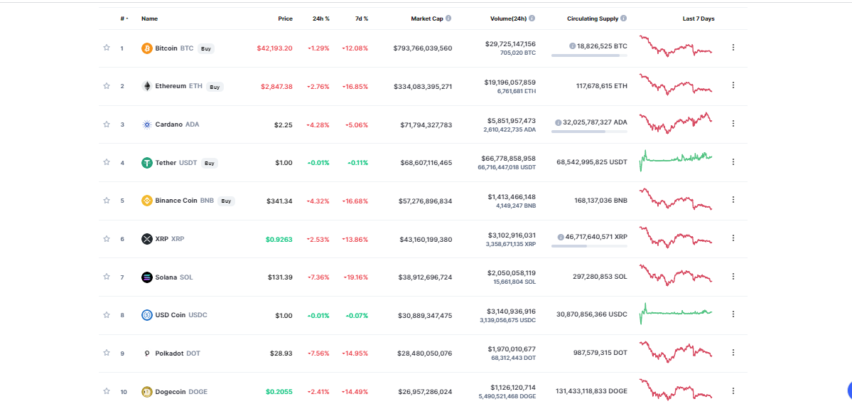The image size is (852, 404).
Task: Open the three-dot menu for Ethereum
Action: click(x=733, y=85)
